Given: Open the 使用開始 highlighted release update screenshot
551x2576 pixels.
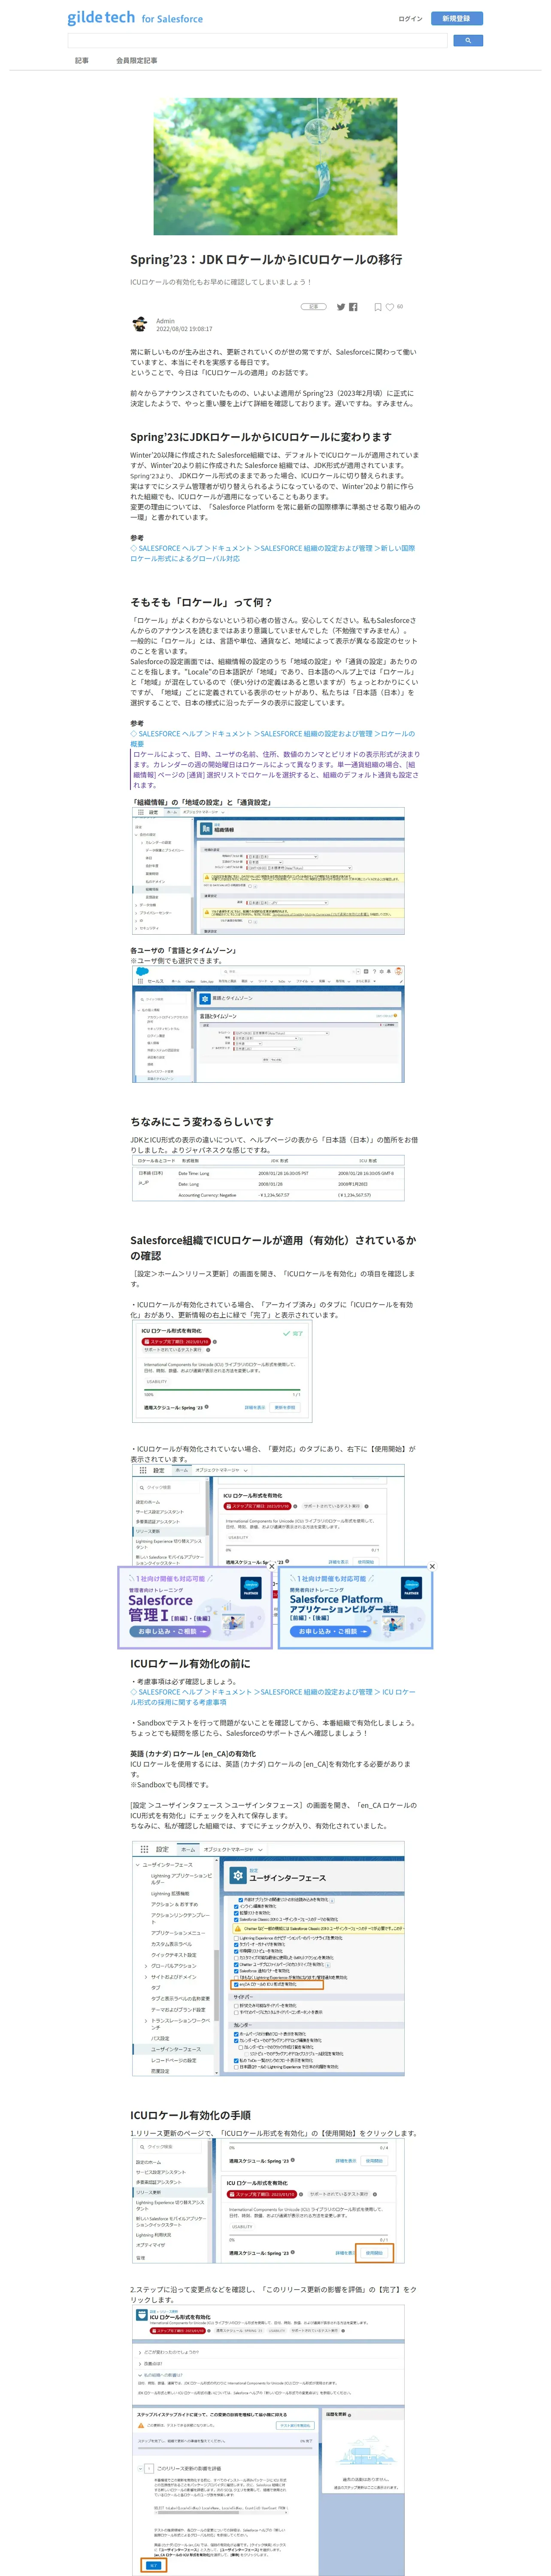Looking at the screenshot, I should point(268,2201).
